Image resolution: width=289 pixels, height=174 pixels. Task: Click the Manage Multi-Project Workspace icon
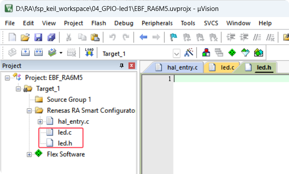point(219,52)
